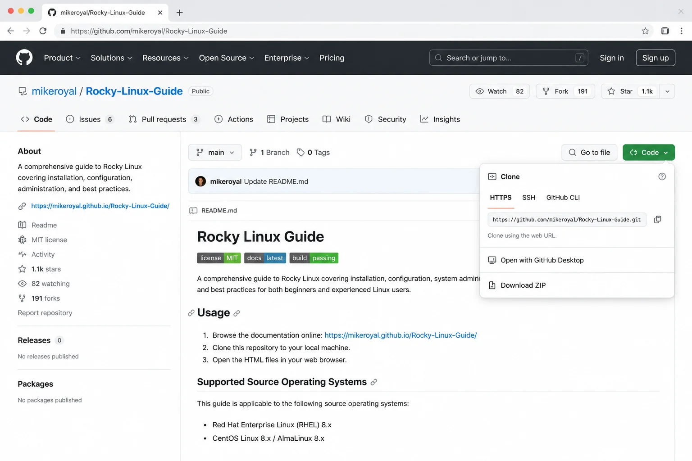Open the github.io link in About section

100,206
